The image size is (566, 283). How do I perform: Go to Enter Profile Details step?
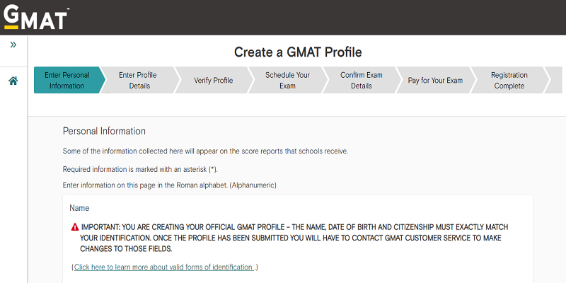click(138, 80)
